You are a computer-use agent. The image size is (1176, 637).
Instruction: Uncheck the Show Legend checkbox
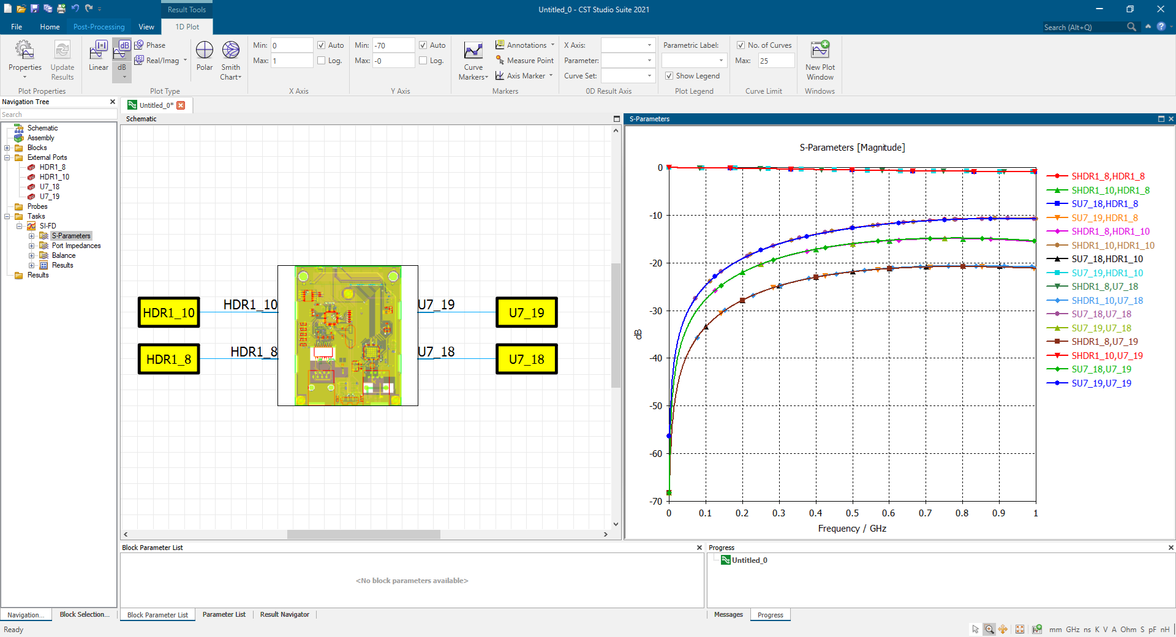point(669,76)
